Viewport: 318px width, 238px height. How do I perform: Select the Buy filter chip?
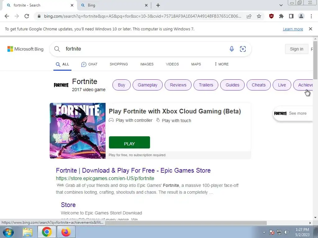(121, 85)
